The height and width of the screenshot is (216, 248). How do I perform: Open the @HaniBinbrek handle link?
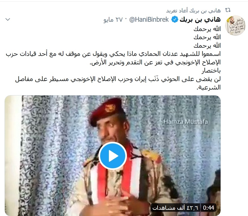pyautogui.click(x=149, y=20)
